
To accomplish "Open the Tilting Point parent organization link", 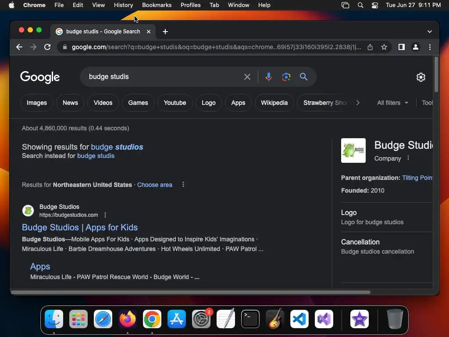I will (x=417, y=178).
